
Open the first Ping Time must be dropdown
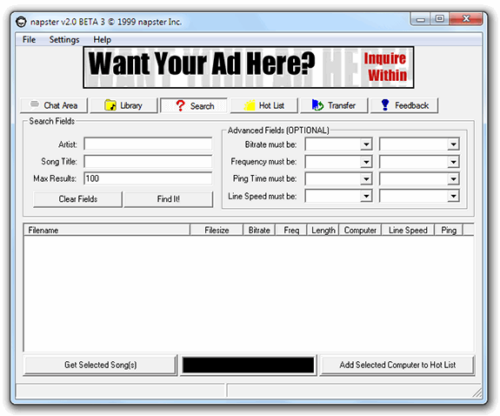pos(338,178)
